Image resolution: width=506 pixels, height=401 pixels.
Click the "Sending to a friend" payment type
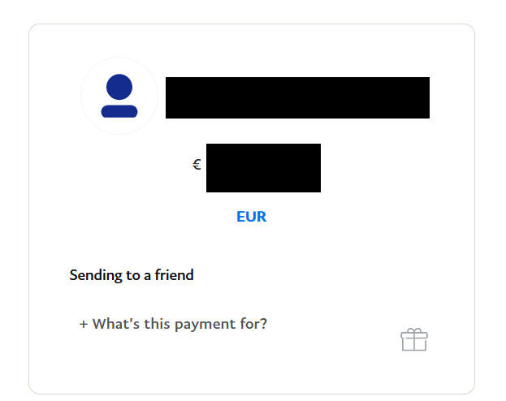click(132, 275)
